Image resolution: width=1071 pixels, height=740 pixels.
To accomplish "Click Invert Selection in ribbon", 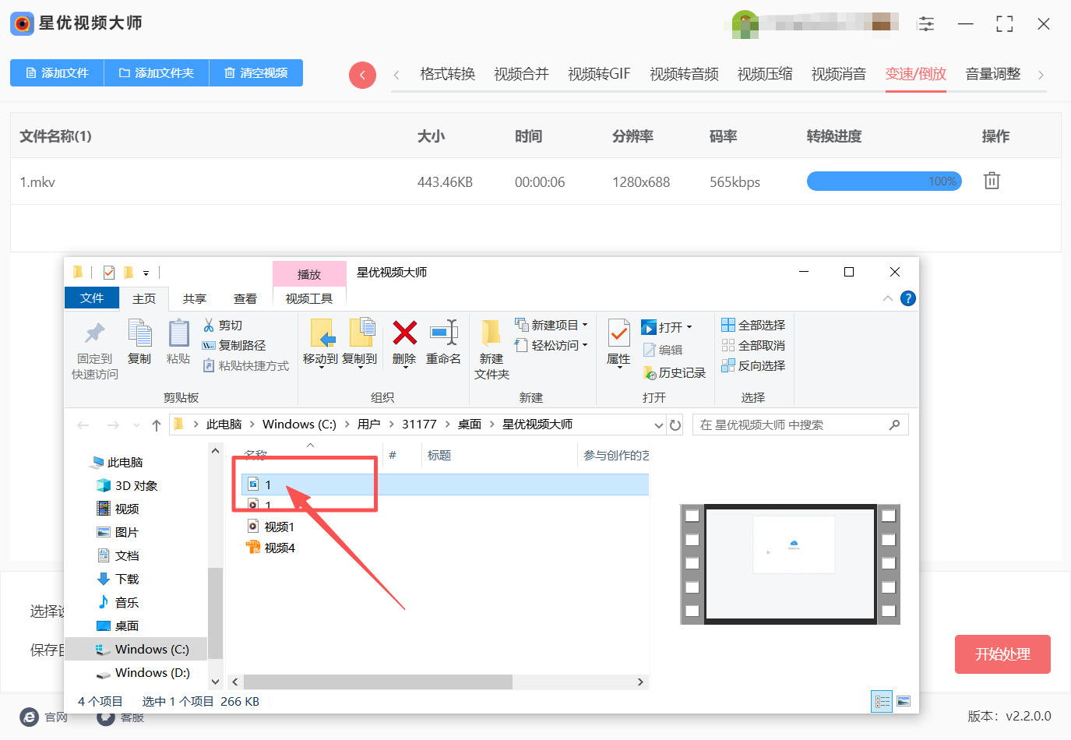I will (753, 365).
